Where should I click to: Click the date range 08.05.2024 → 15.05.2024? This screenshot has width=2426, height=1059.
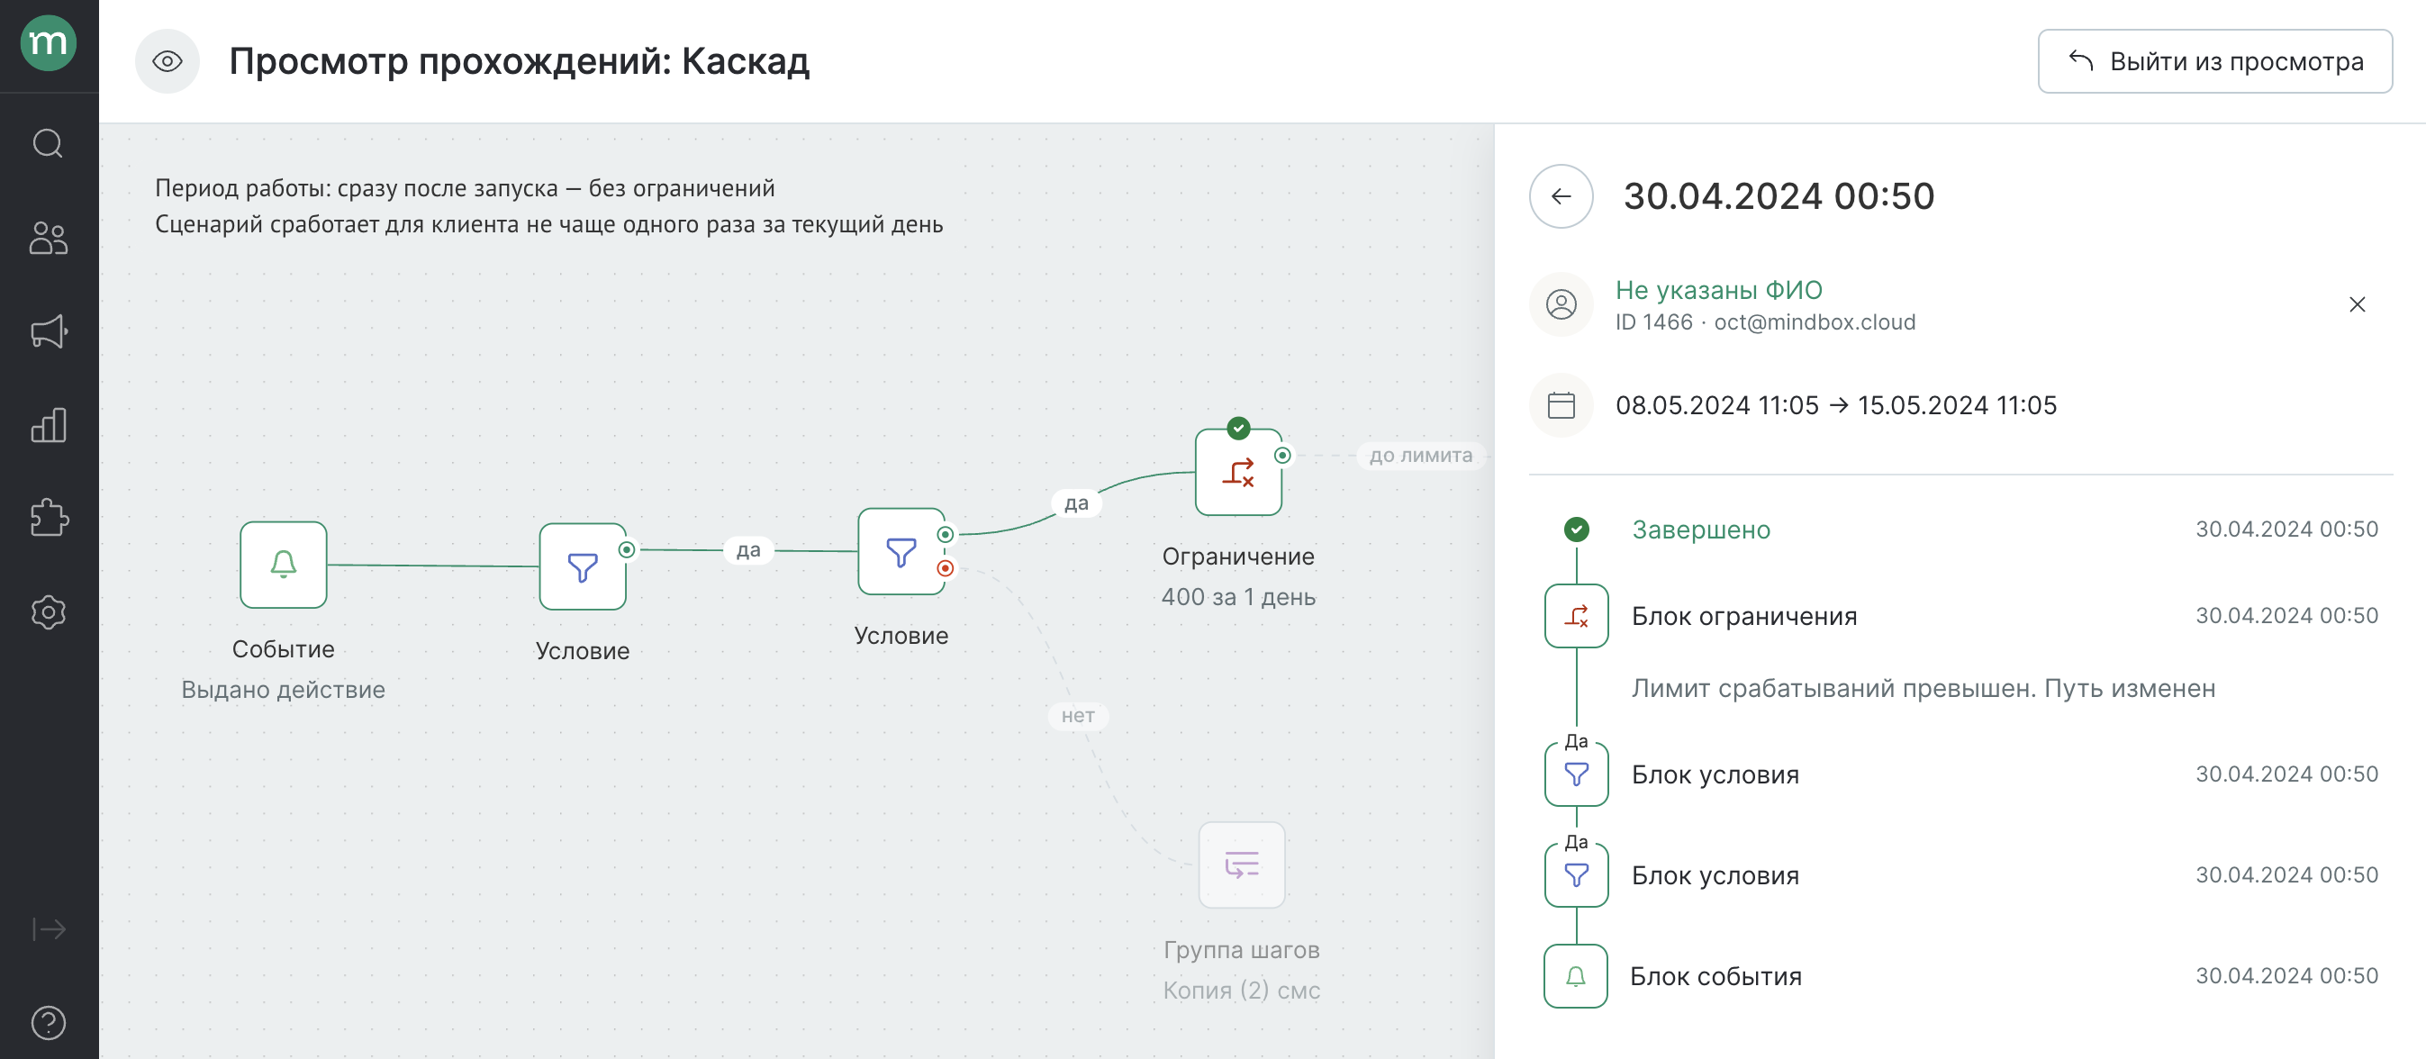click(1835, 405)
